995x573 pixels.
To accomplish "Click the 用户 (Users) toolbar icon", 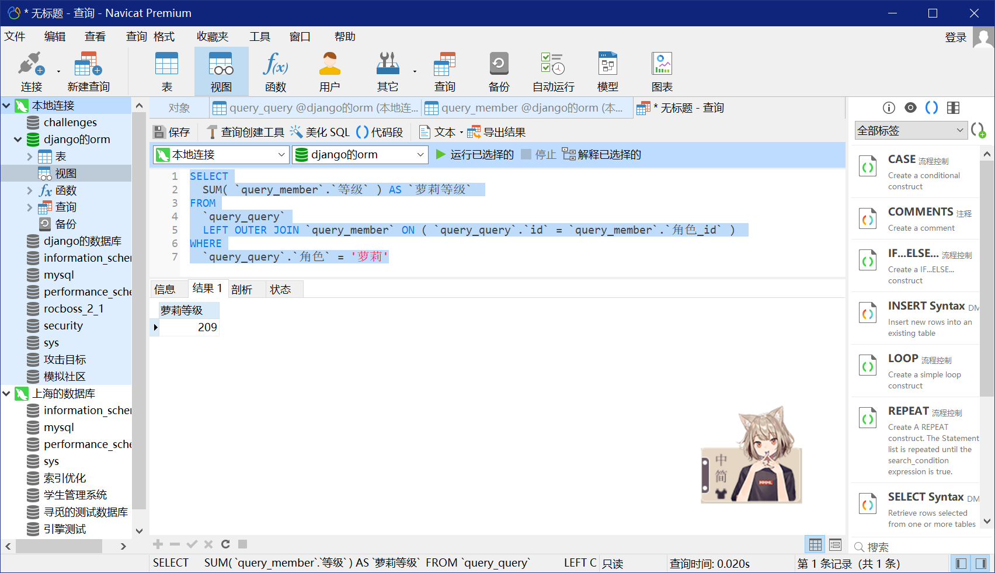I will pos(330,70).
